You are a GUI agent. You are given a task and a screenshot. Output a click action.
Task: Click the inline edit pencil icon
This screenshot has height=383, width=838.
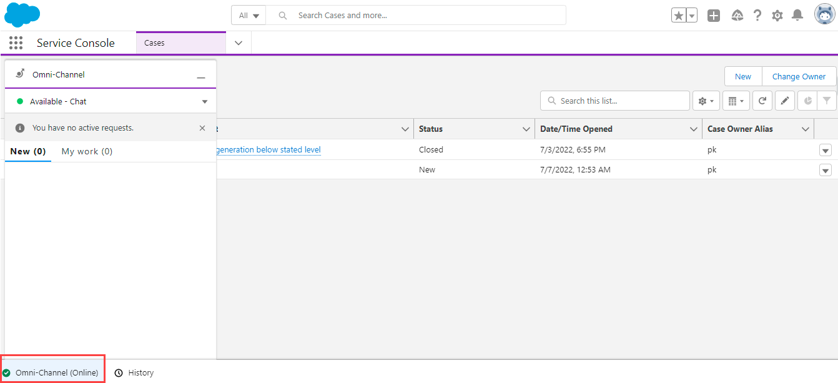point(785,101)
